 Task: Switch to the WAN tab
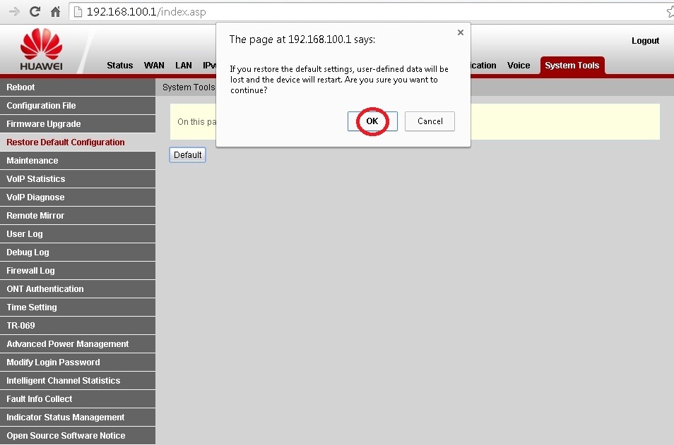coord(154,66)
